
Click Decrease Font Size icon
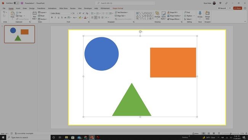pos(84,13)
